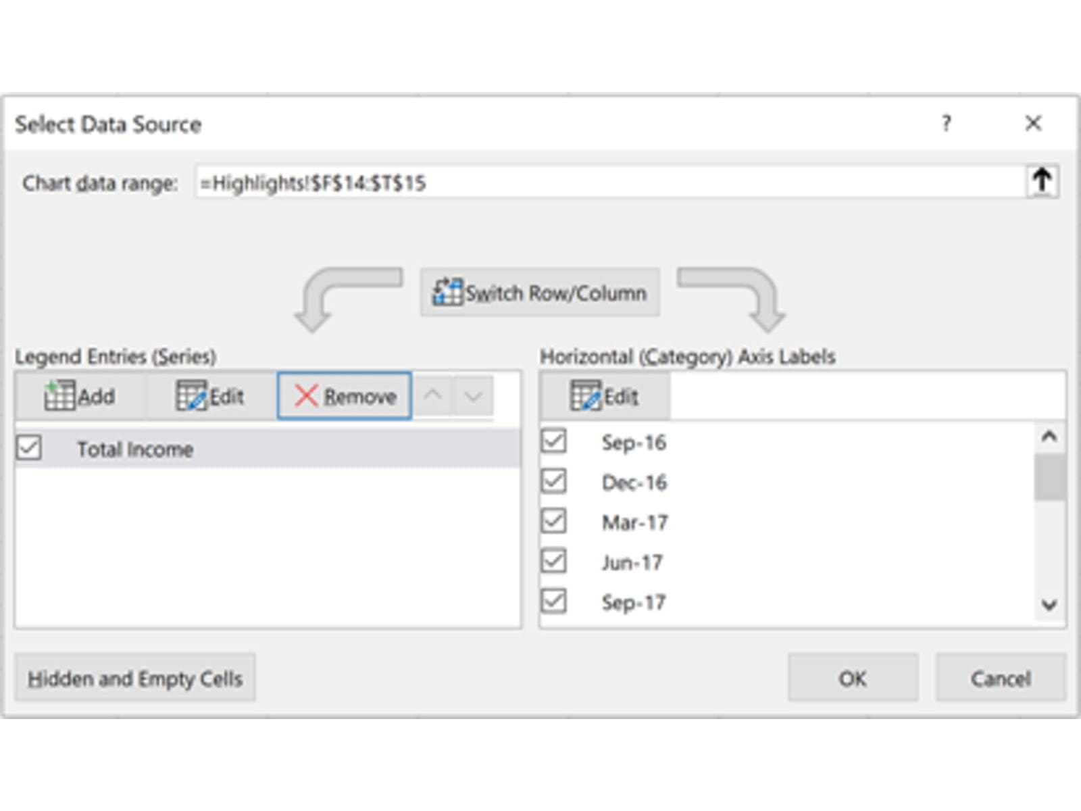Edit horizontal category axis labels
The width and height of the screenshot is (1081, 811).
tap(604, 396)
